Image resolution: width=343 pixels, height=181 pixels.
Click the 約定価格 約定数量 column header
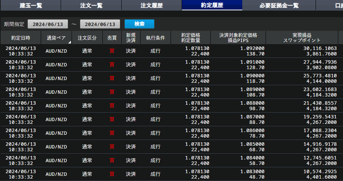[191, 38]
